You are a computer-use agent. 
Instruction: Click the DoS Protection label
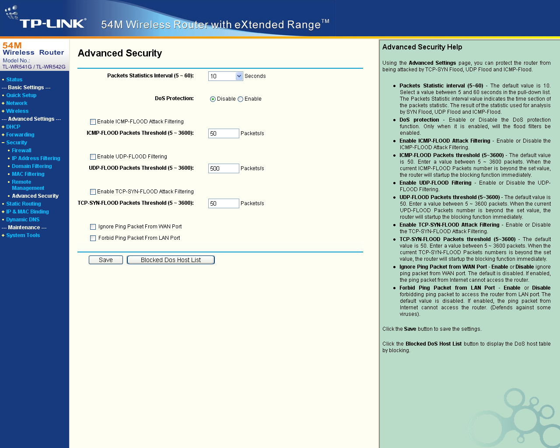coord(174,98)
